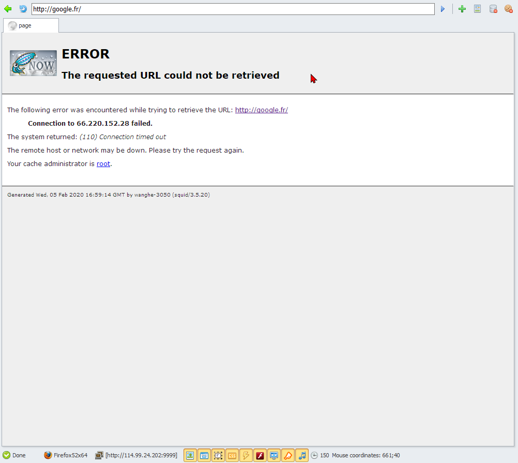Click the Squid NOW logo image

coord(33,63)
